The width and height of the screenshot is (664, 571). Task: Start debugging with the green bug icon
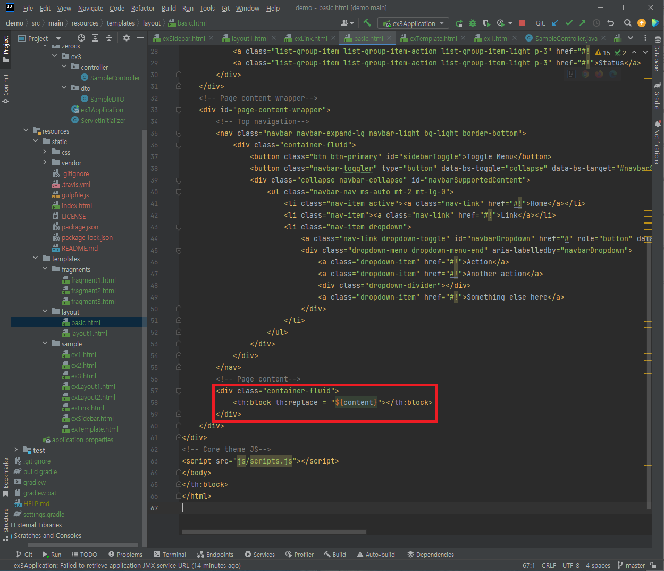point(473,23)
